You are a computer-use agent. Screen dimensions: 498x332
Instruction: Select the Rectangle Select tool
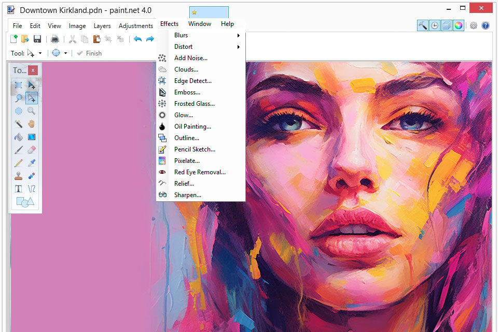pyautogui.click(x=19, y=85)
